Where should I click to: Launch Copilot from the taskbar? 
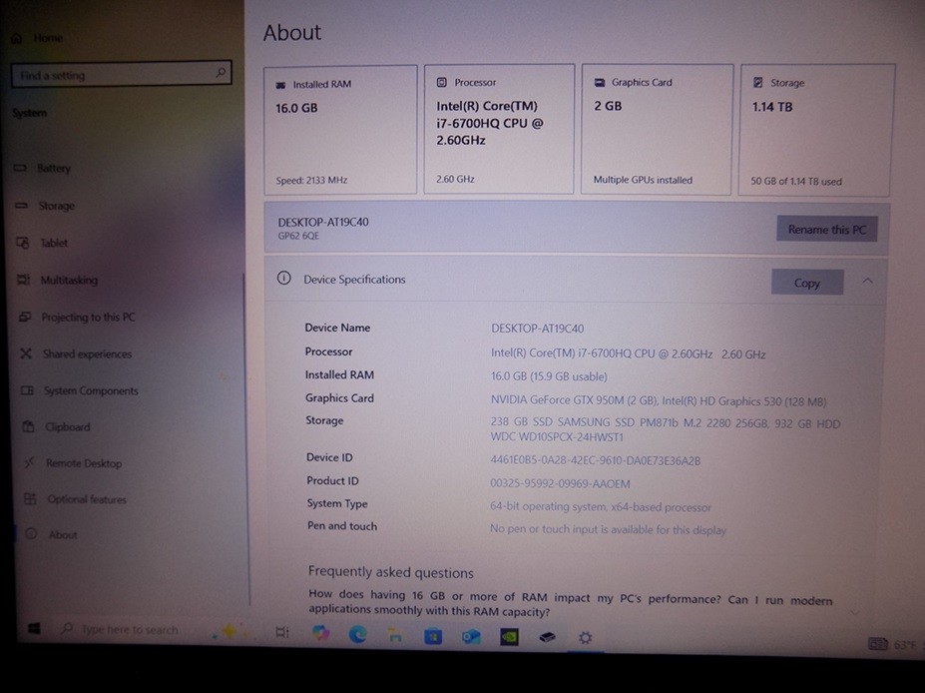point(320,633)
